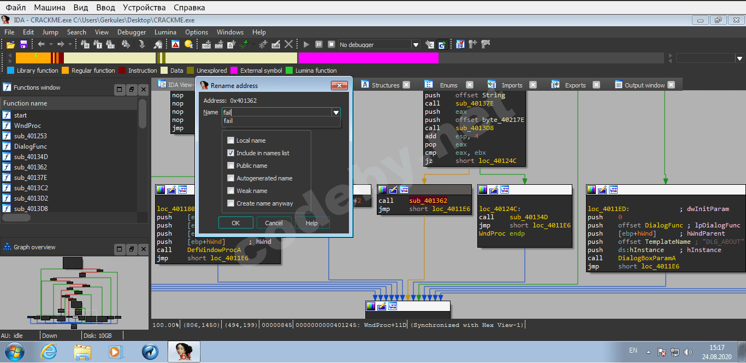
Task: Click the Save database floppy icon
Action: [x=23, y=44]
